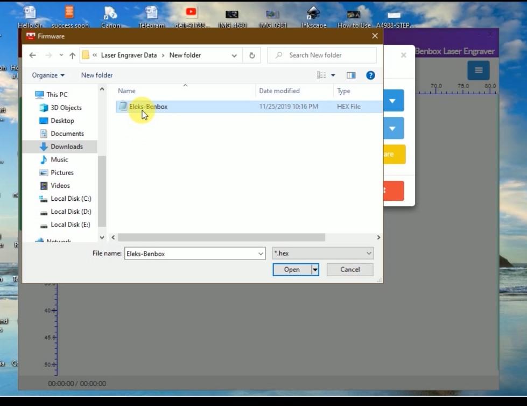Screen dimensions: 527x406
Task: Cancel the Firmware file dialog
Action: pos(350,270)
